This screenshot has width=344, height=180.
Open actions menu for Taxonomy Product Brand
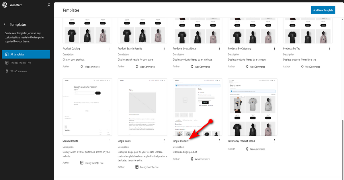coord(274,141)
